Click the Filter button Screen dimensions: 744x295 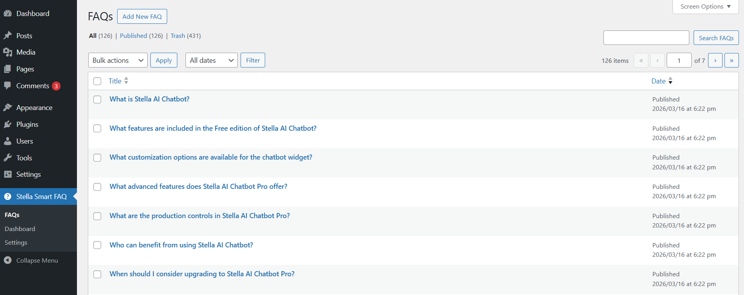253,60
